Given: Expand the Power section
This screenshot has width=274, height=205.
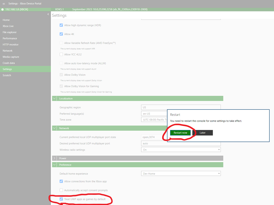Looking at the screenshot, I should point(55,158).
